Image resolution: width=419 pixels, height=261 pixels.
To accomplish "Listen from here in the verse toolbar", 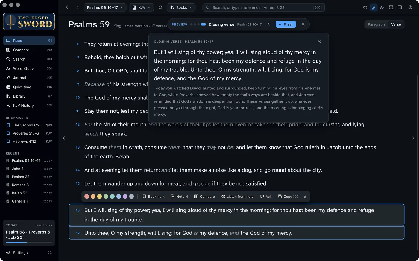I will (237, 197).
